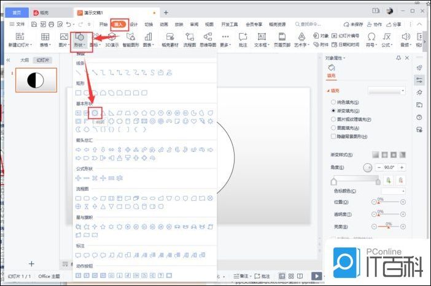
Task: Click the print icon in quick access toolbar
Action: 51,24
